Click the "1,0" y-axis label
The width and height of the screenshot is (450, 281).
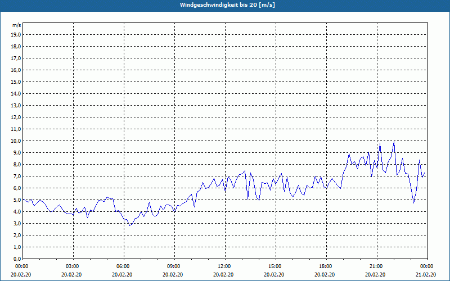click(17, 247)
